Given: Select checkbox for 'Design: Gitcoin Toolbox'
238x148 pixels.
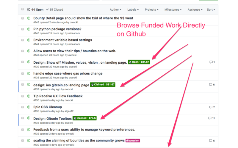Looking at the screenshot, I should point(23,118).
